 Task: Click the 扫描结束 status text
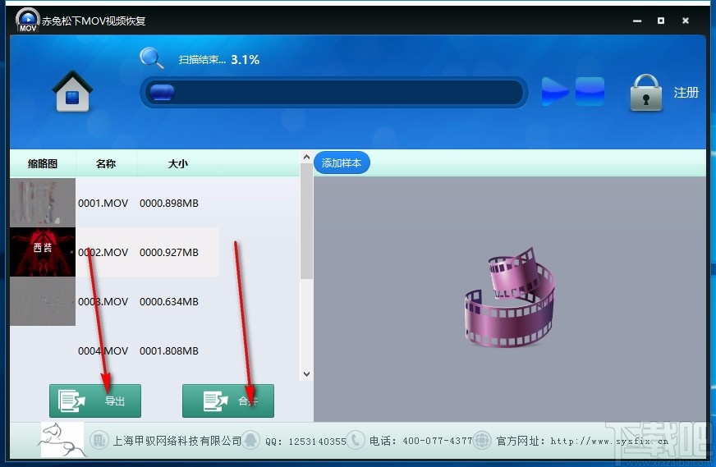202,60
